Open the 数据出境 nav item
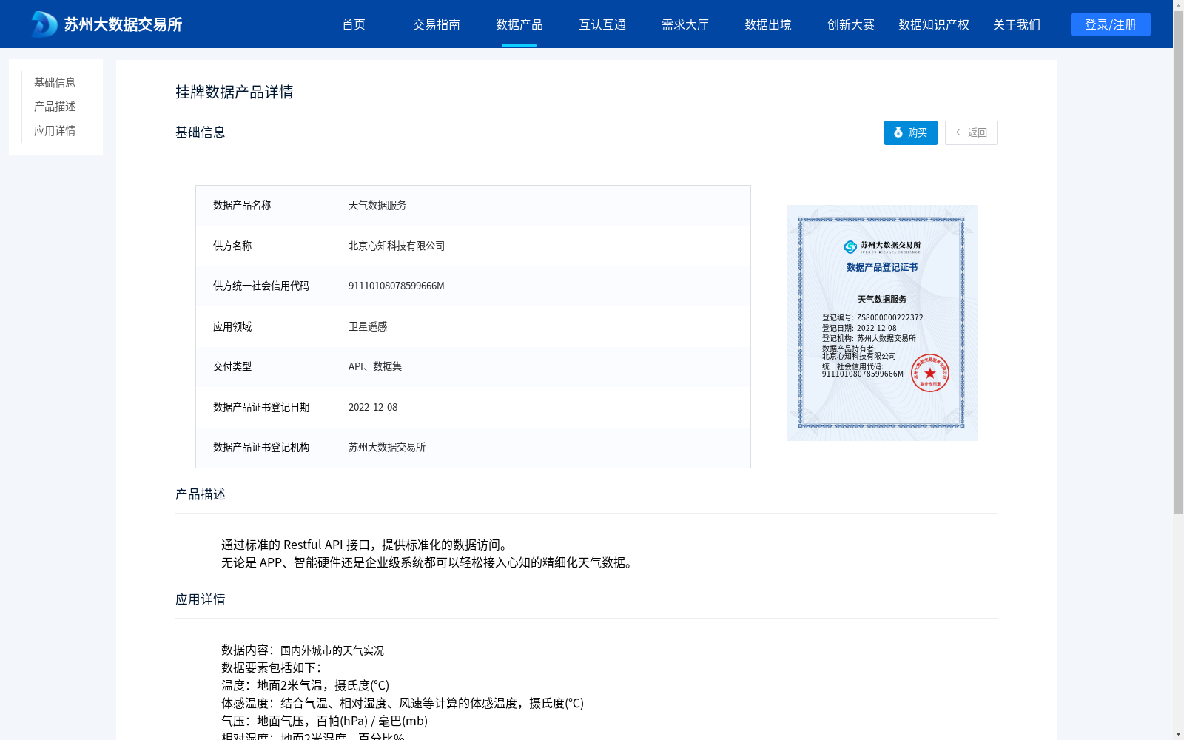The width and height of the screenshot is (1184, 740). [768, 24]
